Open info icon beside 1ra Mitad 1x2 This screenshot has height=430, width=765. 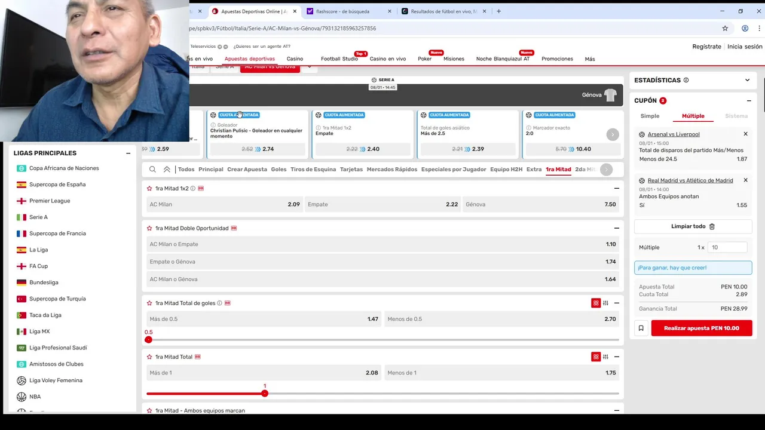click(192, 188)
